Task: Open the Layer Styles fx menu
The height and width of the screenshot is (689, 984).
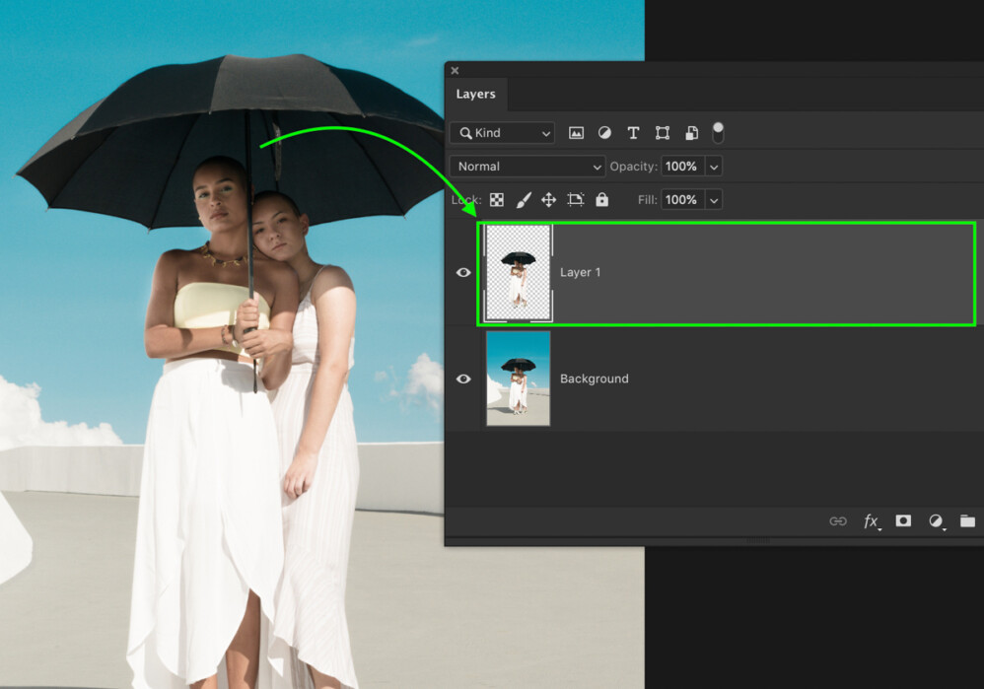Action: (x=871, y=520)
